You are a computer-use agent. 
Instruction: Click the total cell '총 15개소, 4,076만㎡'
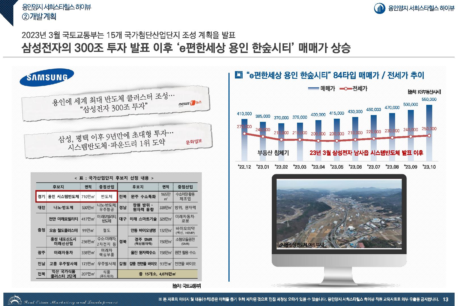pos(158,274)
